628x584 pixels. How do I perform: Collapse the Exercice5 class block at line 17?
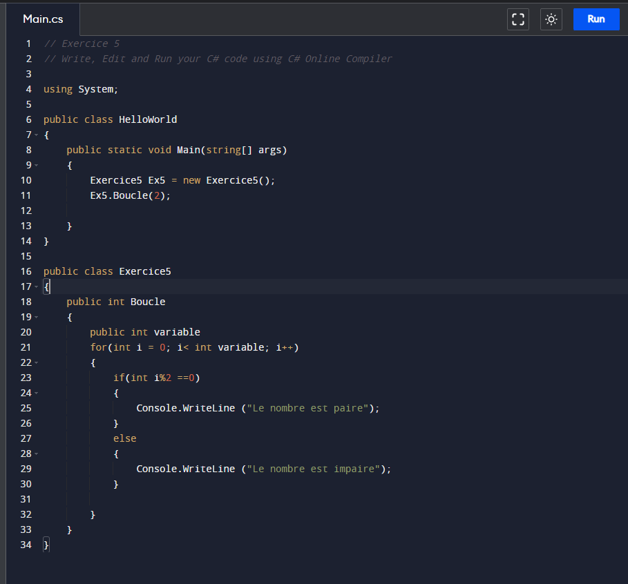tap(36, 286)
